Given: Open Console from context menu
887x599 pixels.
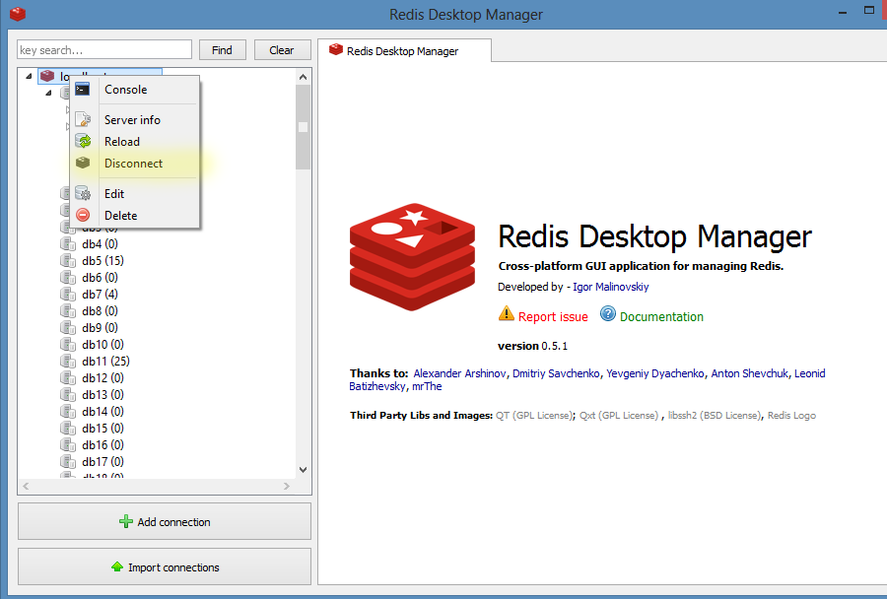Looking at the screenshot, I should [x=135, y=90].
